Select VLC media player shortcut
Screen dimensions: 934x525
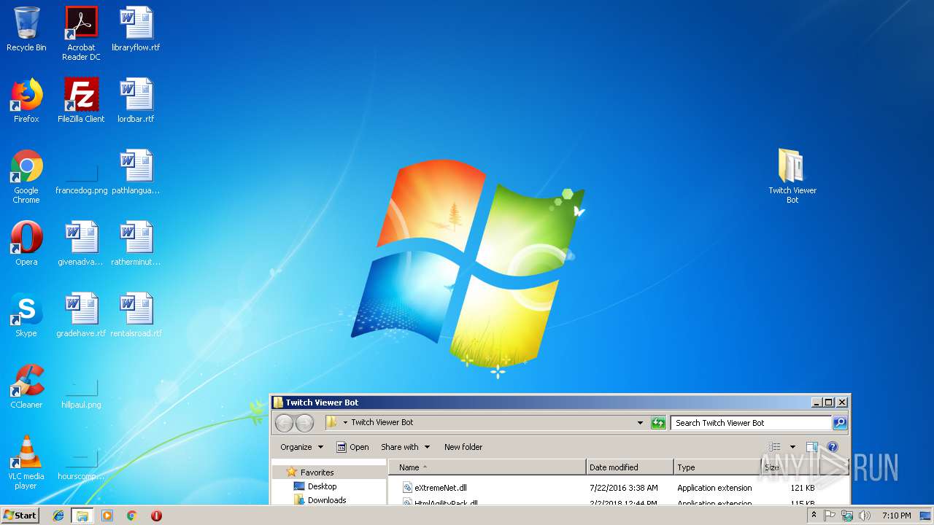(26, 462)
